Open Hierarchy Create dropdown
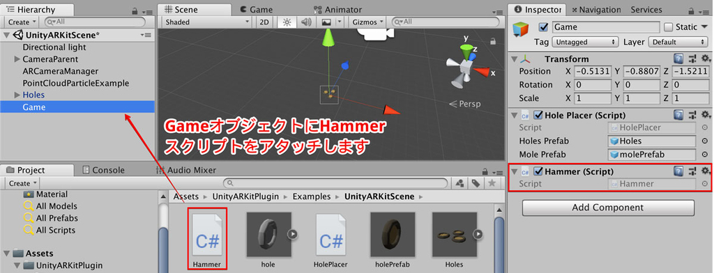The image size is (714, 273). tap(22, 22)
